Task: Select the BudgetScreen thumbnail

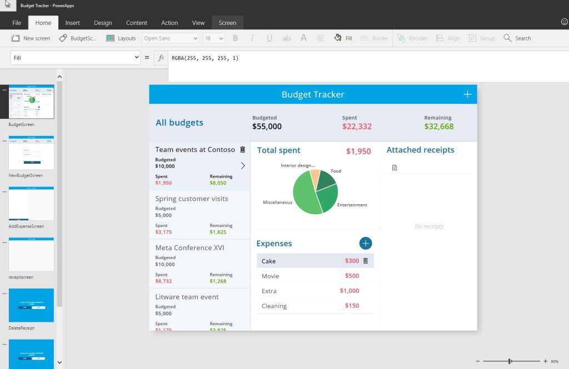Action: (31, 102)
